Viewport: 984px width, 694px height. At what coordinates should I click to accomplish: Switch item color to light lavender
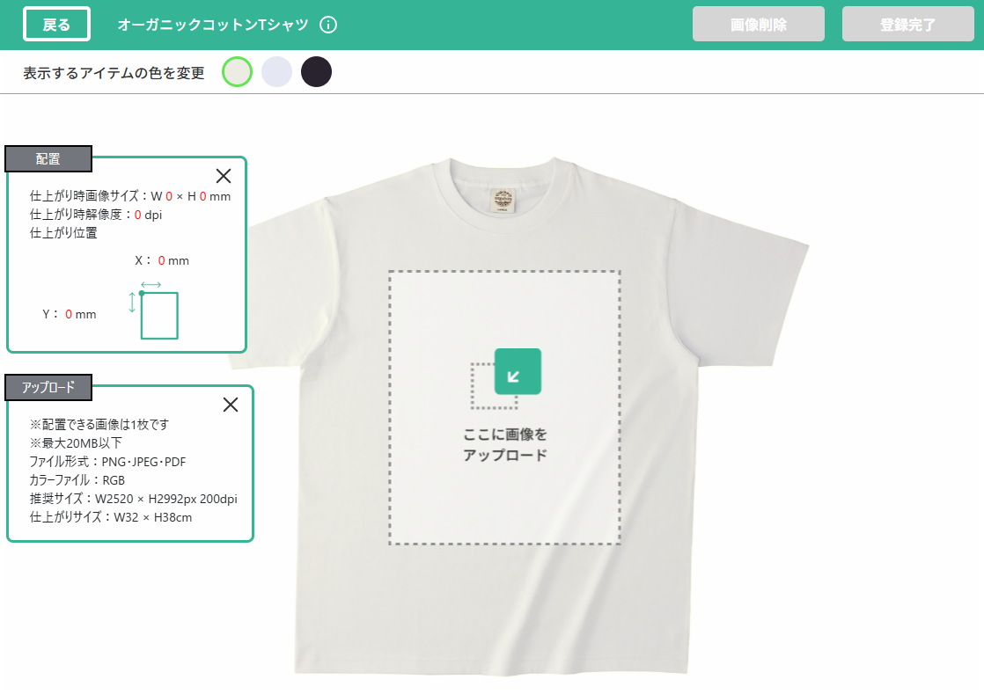[x=277, y=72]
